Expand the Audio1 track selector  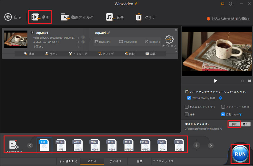click(78, 42)
